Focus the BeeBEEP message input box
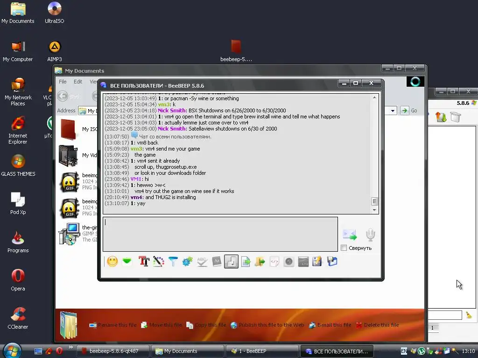 click(x=220, y=234)
